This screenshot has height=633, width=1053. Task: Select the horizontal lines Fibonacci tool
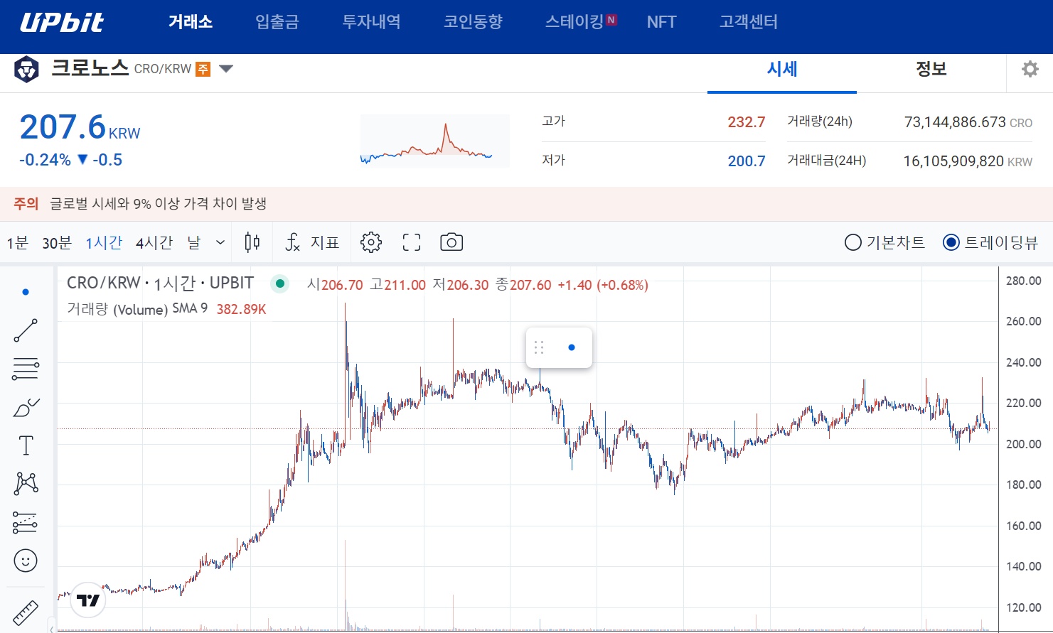pos(26,369)
